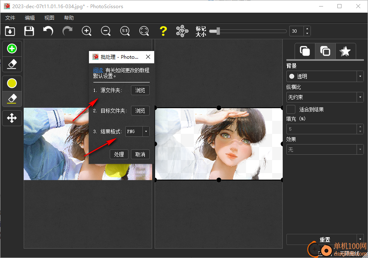Open help with yellow question mark
The image size is (368, 258).
click(163, 31)
